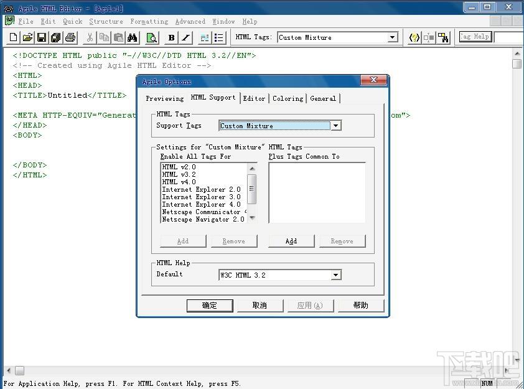Open the Help menu

[x=250, y=21]
